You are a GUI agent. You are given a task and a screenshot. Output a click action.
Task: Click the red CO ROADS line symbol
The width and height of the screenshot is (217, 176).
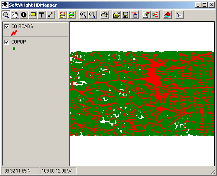14,33
